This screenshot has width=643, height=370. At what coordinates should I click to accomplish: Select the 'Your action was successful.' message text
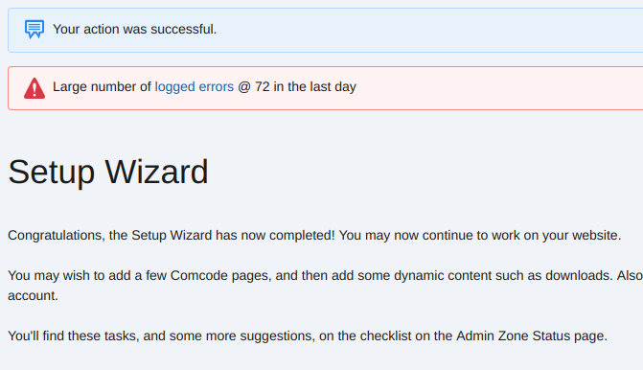point(134,30)
